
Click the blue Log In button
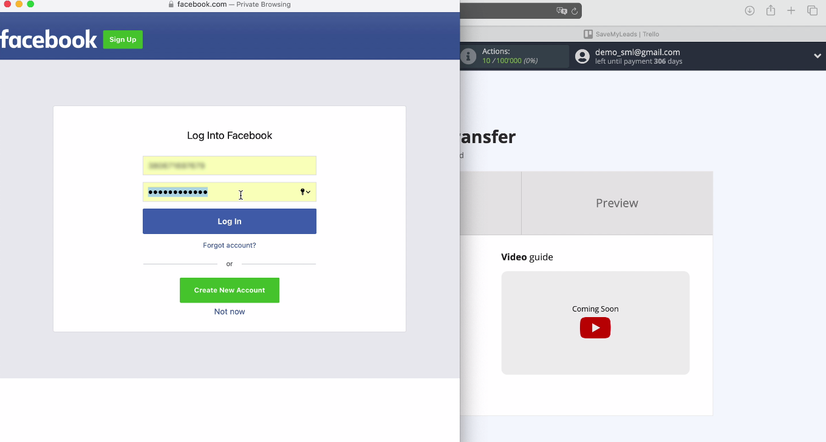230,221
